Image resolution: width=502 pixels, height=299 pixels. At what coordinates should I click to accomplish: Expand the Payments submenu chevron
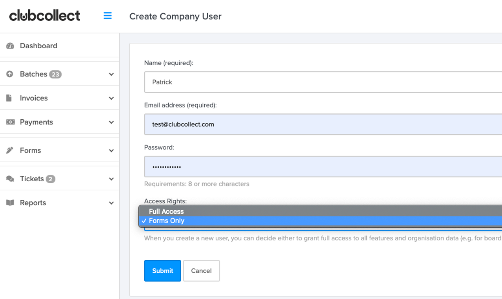pyautogui.click(x=111, y=122)
